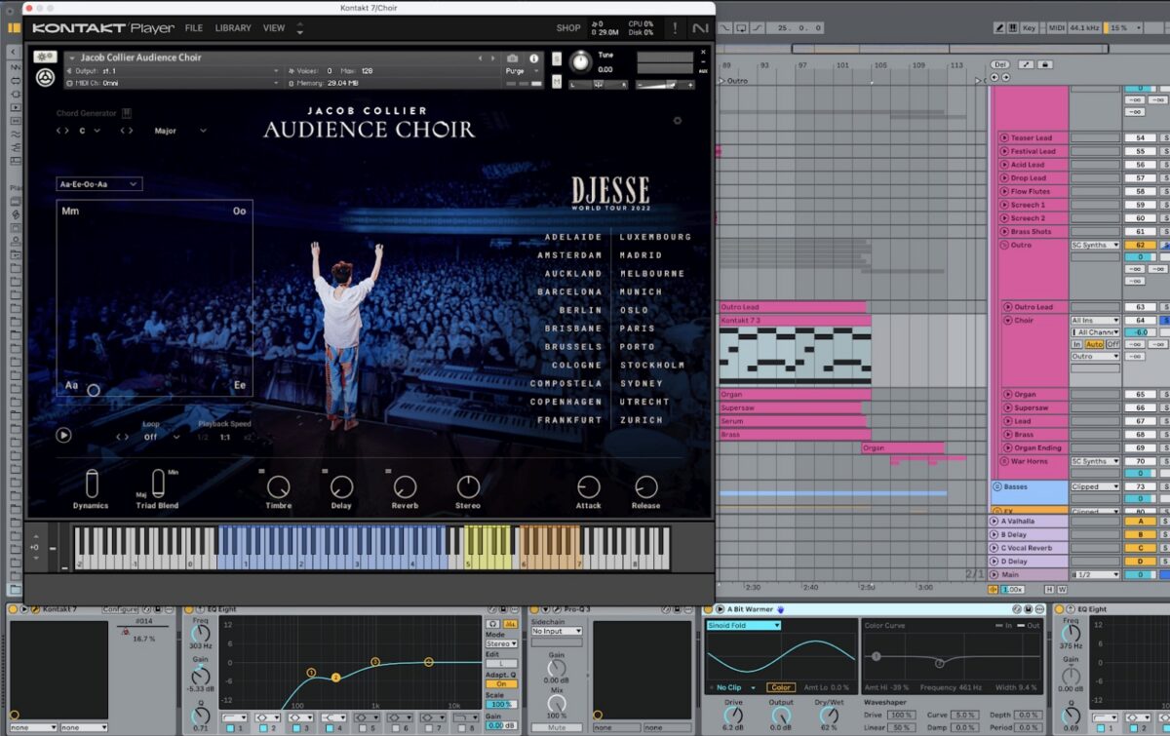The width and height of the screenshot is (1170, 736).
Task: Open the Aa-Ee-Oo-Aa vowel preset dropdown
Action: coord(99,183)
